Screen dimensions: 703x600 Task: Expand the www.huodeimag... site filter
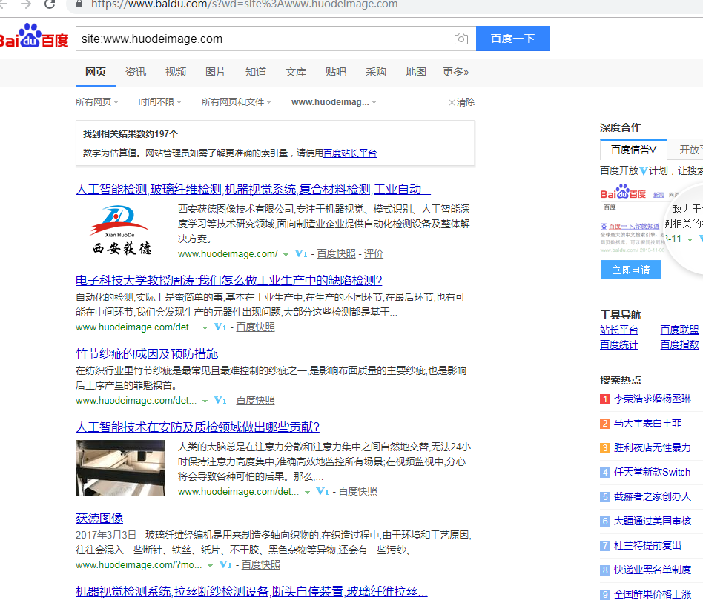click(x=334, y=102)
